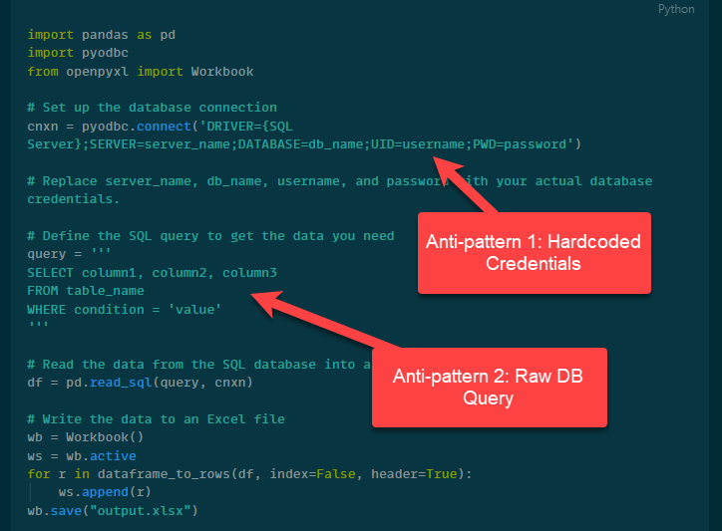Click the 'Write the data to an Excel file' comment
Screen dimensions: 722x531
tap(156, 419)
